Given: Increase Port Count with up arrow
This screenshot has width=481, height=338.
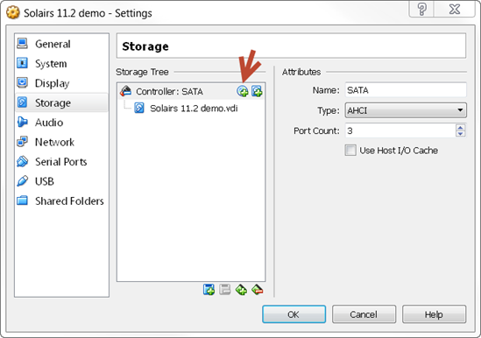Looking at the screenshot, I should coord(461,127).
